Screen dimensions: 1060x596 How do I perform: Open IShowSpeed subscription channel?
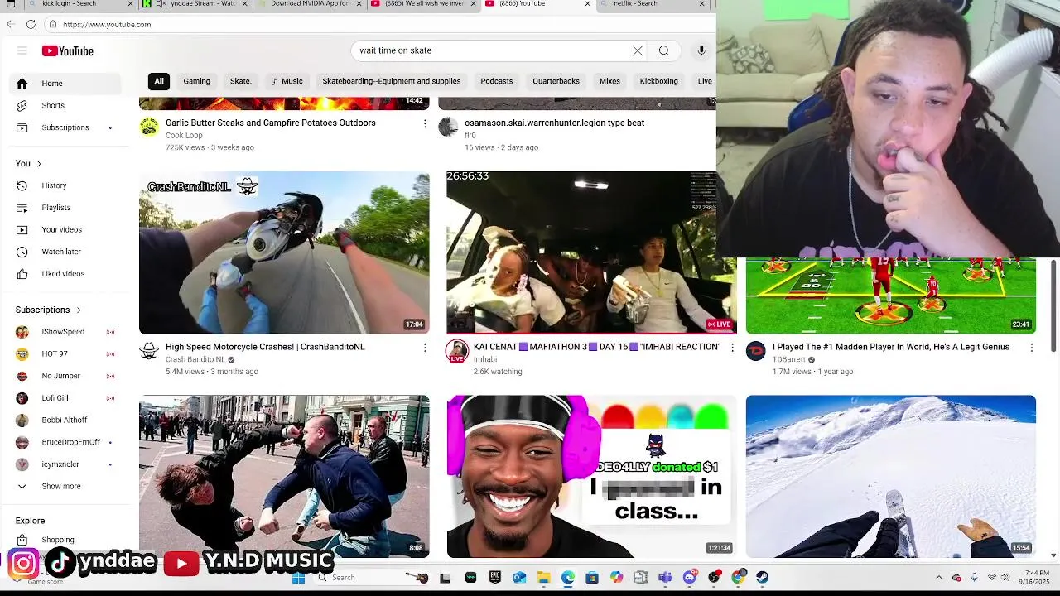(x=66, y=332)
